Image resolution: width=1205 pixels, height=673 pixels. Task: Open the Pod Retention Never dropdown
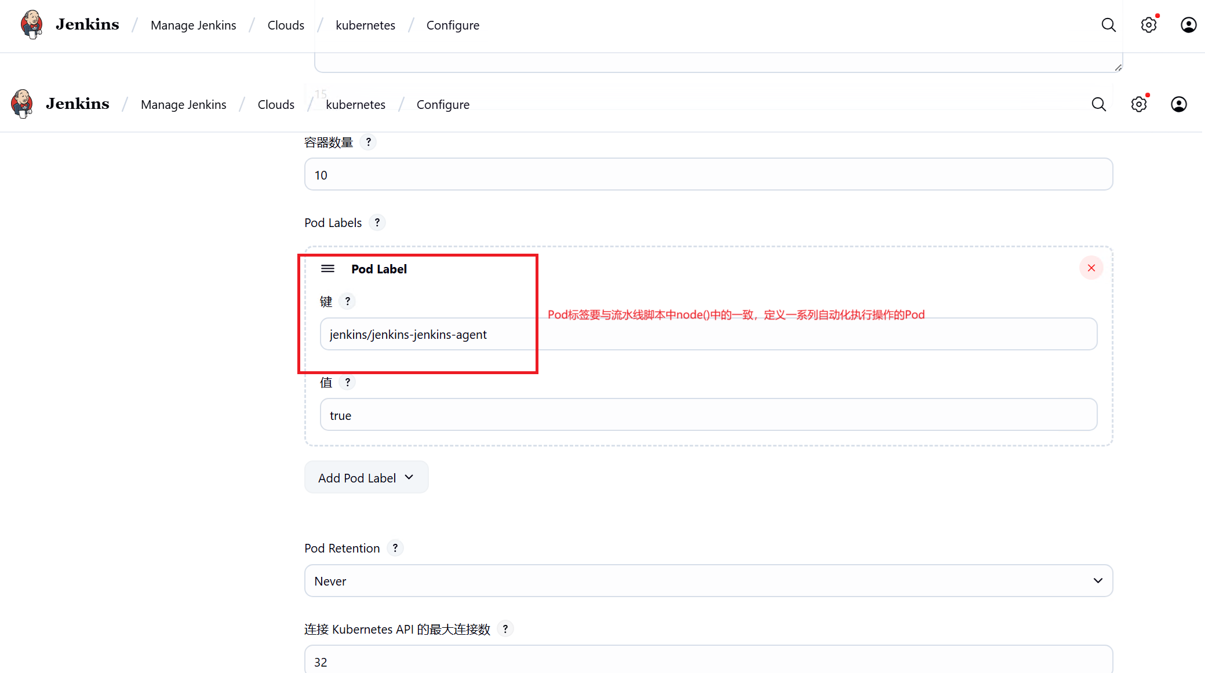coord(708,581)
